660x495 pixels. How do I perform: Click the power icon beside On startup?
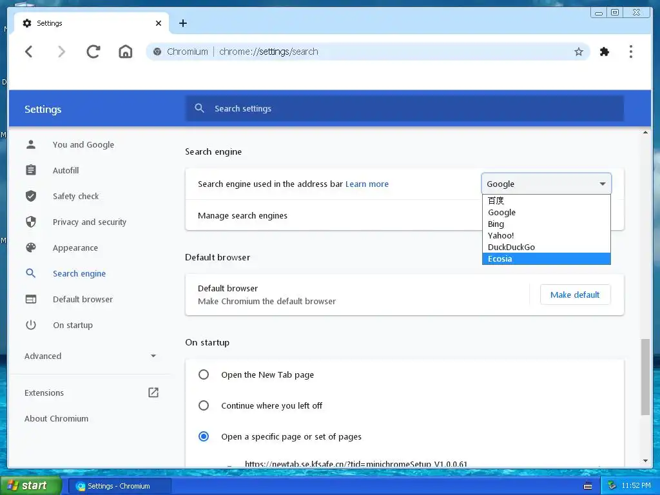pyautogui.click(x=31, y=325)
